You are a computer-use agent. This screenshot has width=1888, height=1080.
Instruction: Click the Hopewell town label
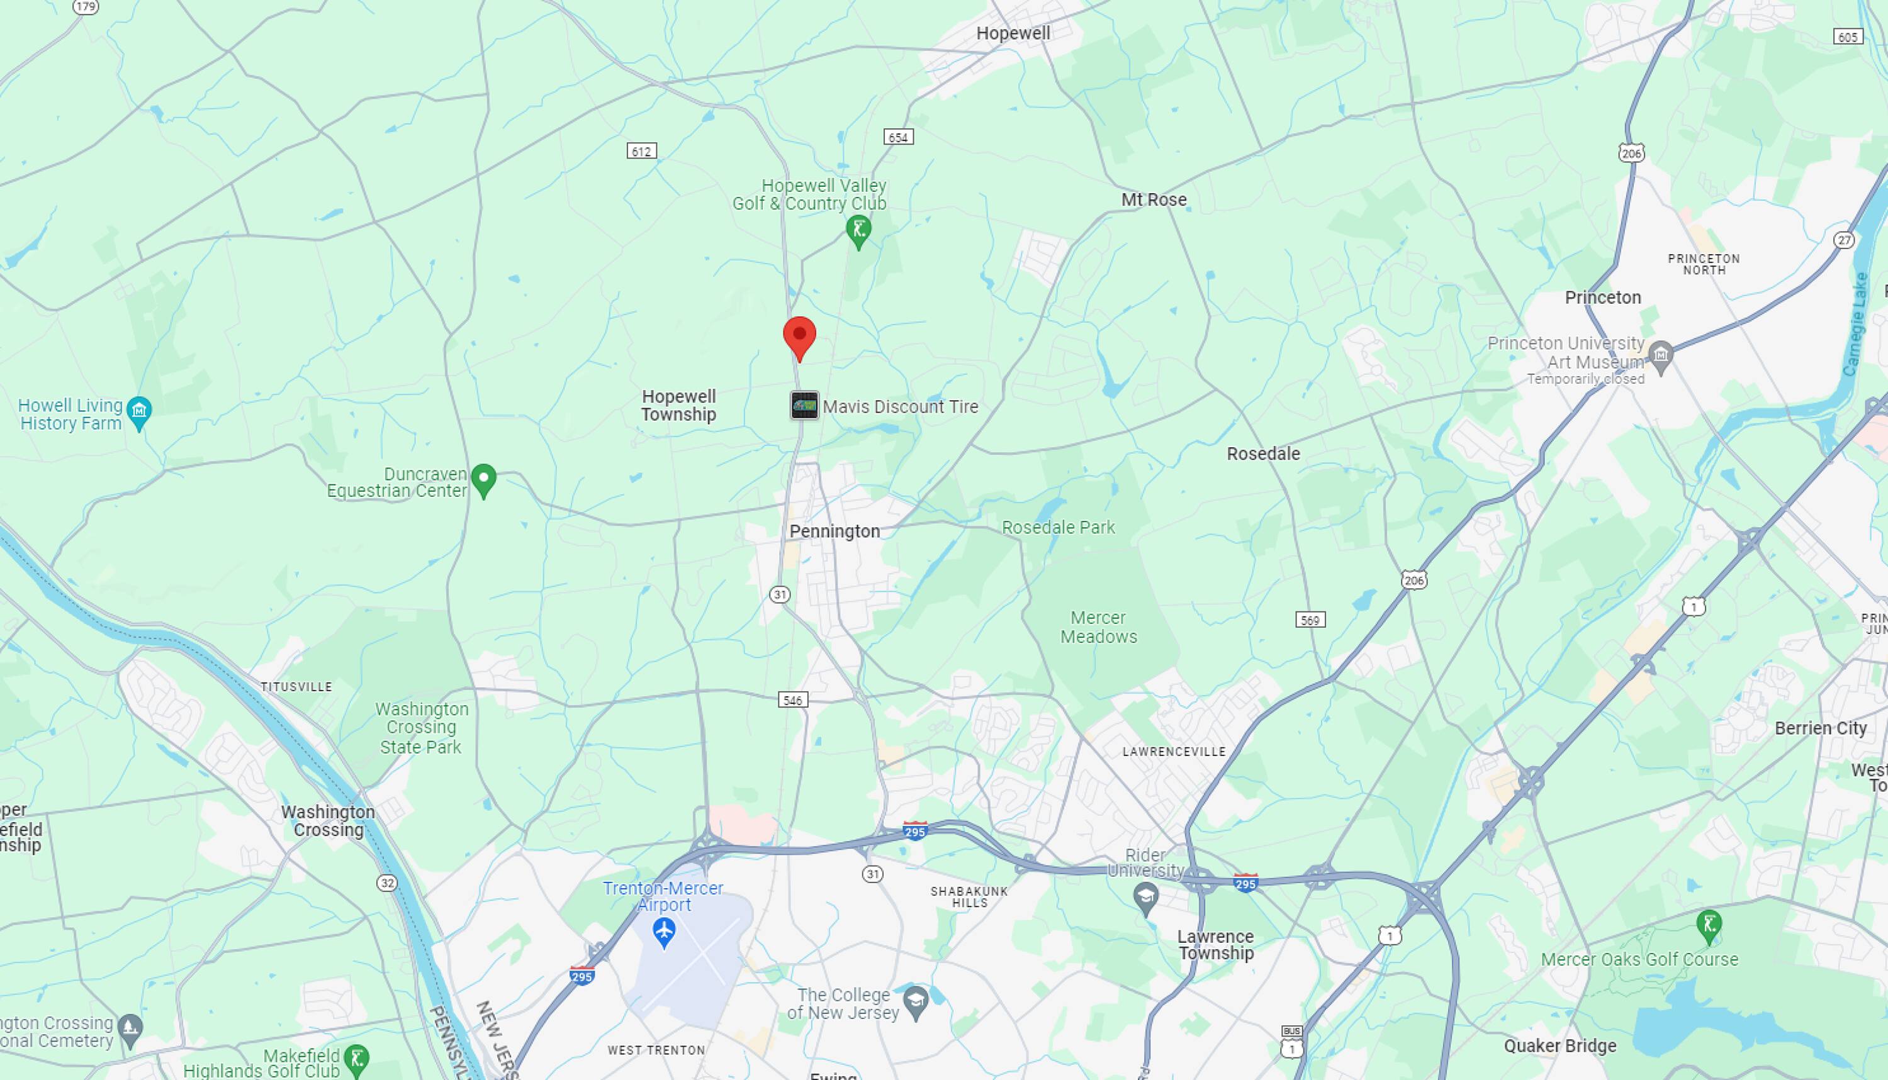coord(1013,33)
